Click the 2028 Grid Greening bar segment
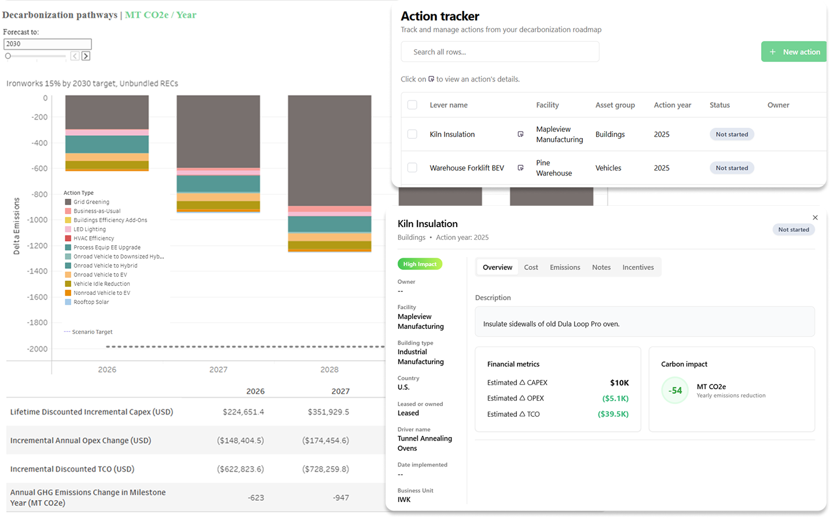Image resolution: width=830 pixels, height=518 pixels. pyautogui.click(x=329, y=151)
